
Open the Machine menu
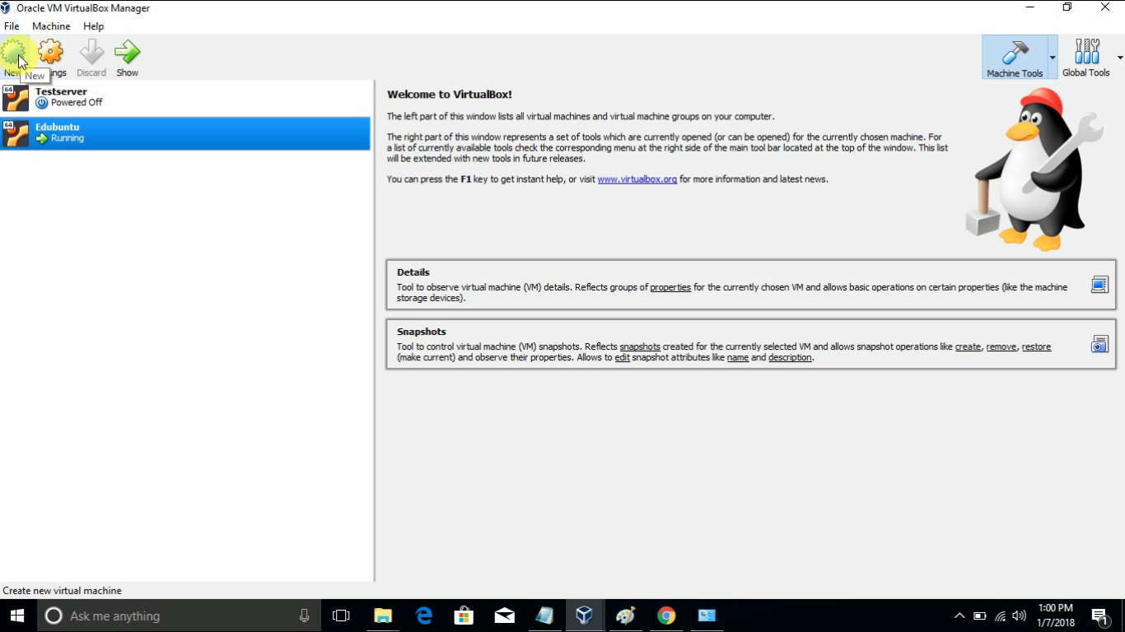51,26
